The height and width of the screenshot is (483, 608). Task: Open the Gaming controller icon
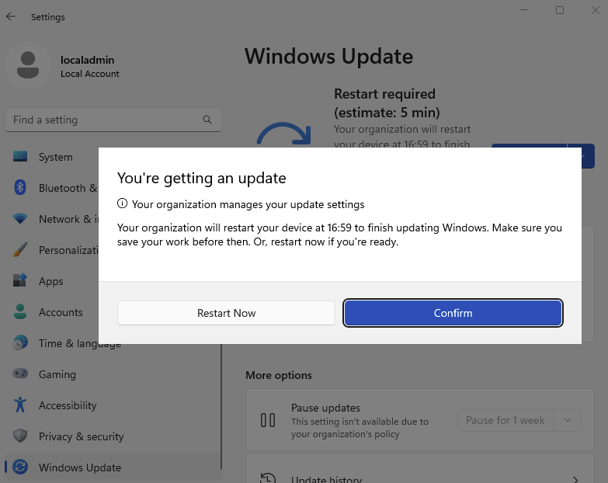click(x=20, y=374)
